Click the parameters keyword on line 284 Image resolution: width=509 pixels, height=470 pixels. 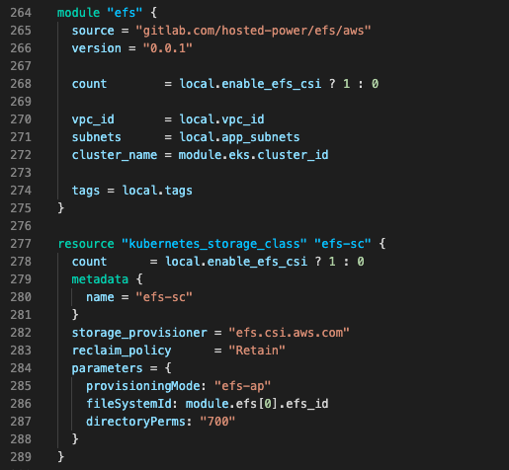click(107, 368)
